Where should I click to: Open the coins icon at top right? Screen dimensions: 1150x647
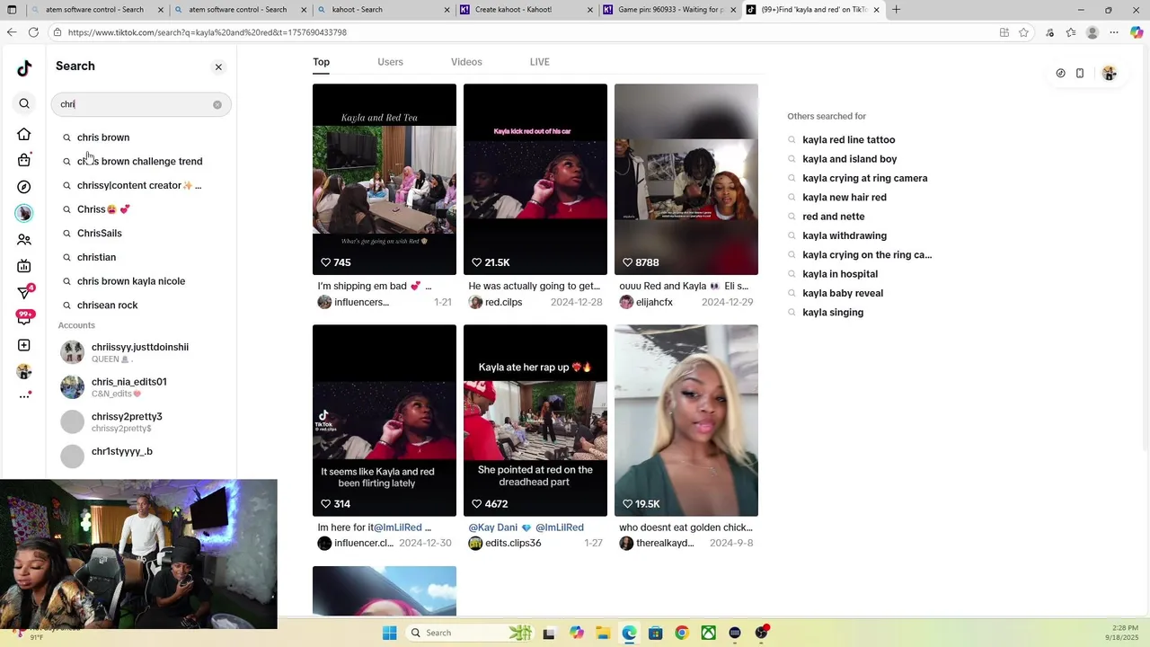1060,73
